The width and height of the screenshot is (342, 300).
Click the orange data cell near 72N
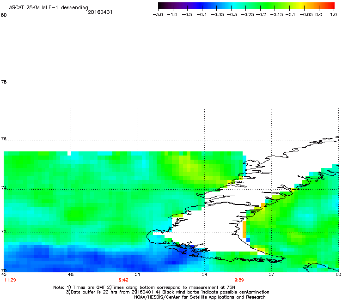(x=244, y=230)
